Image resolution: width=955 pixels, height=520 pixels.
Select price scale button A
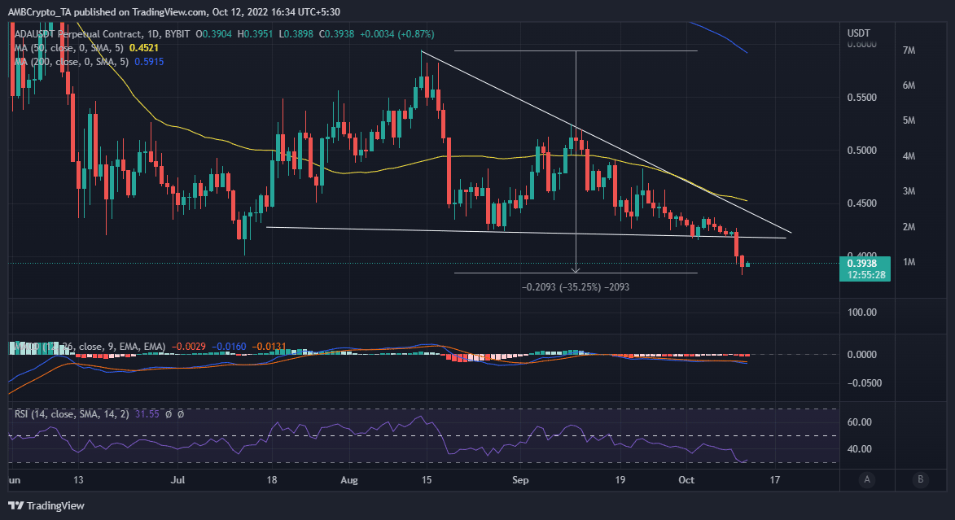click(867, 479)
